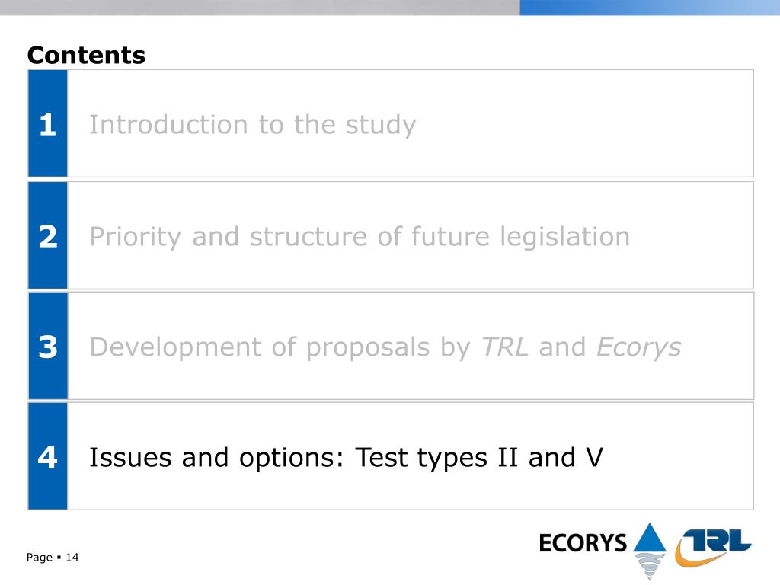This screenshot has width=780, height=585.
Task: Click the gray header bar at top left
Action: coord(260,8)
